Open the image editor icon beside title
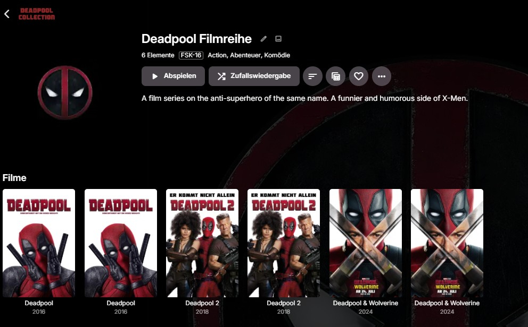 pyautogui.click(x=278, y=39)
